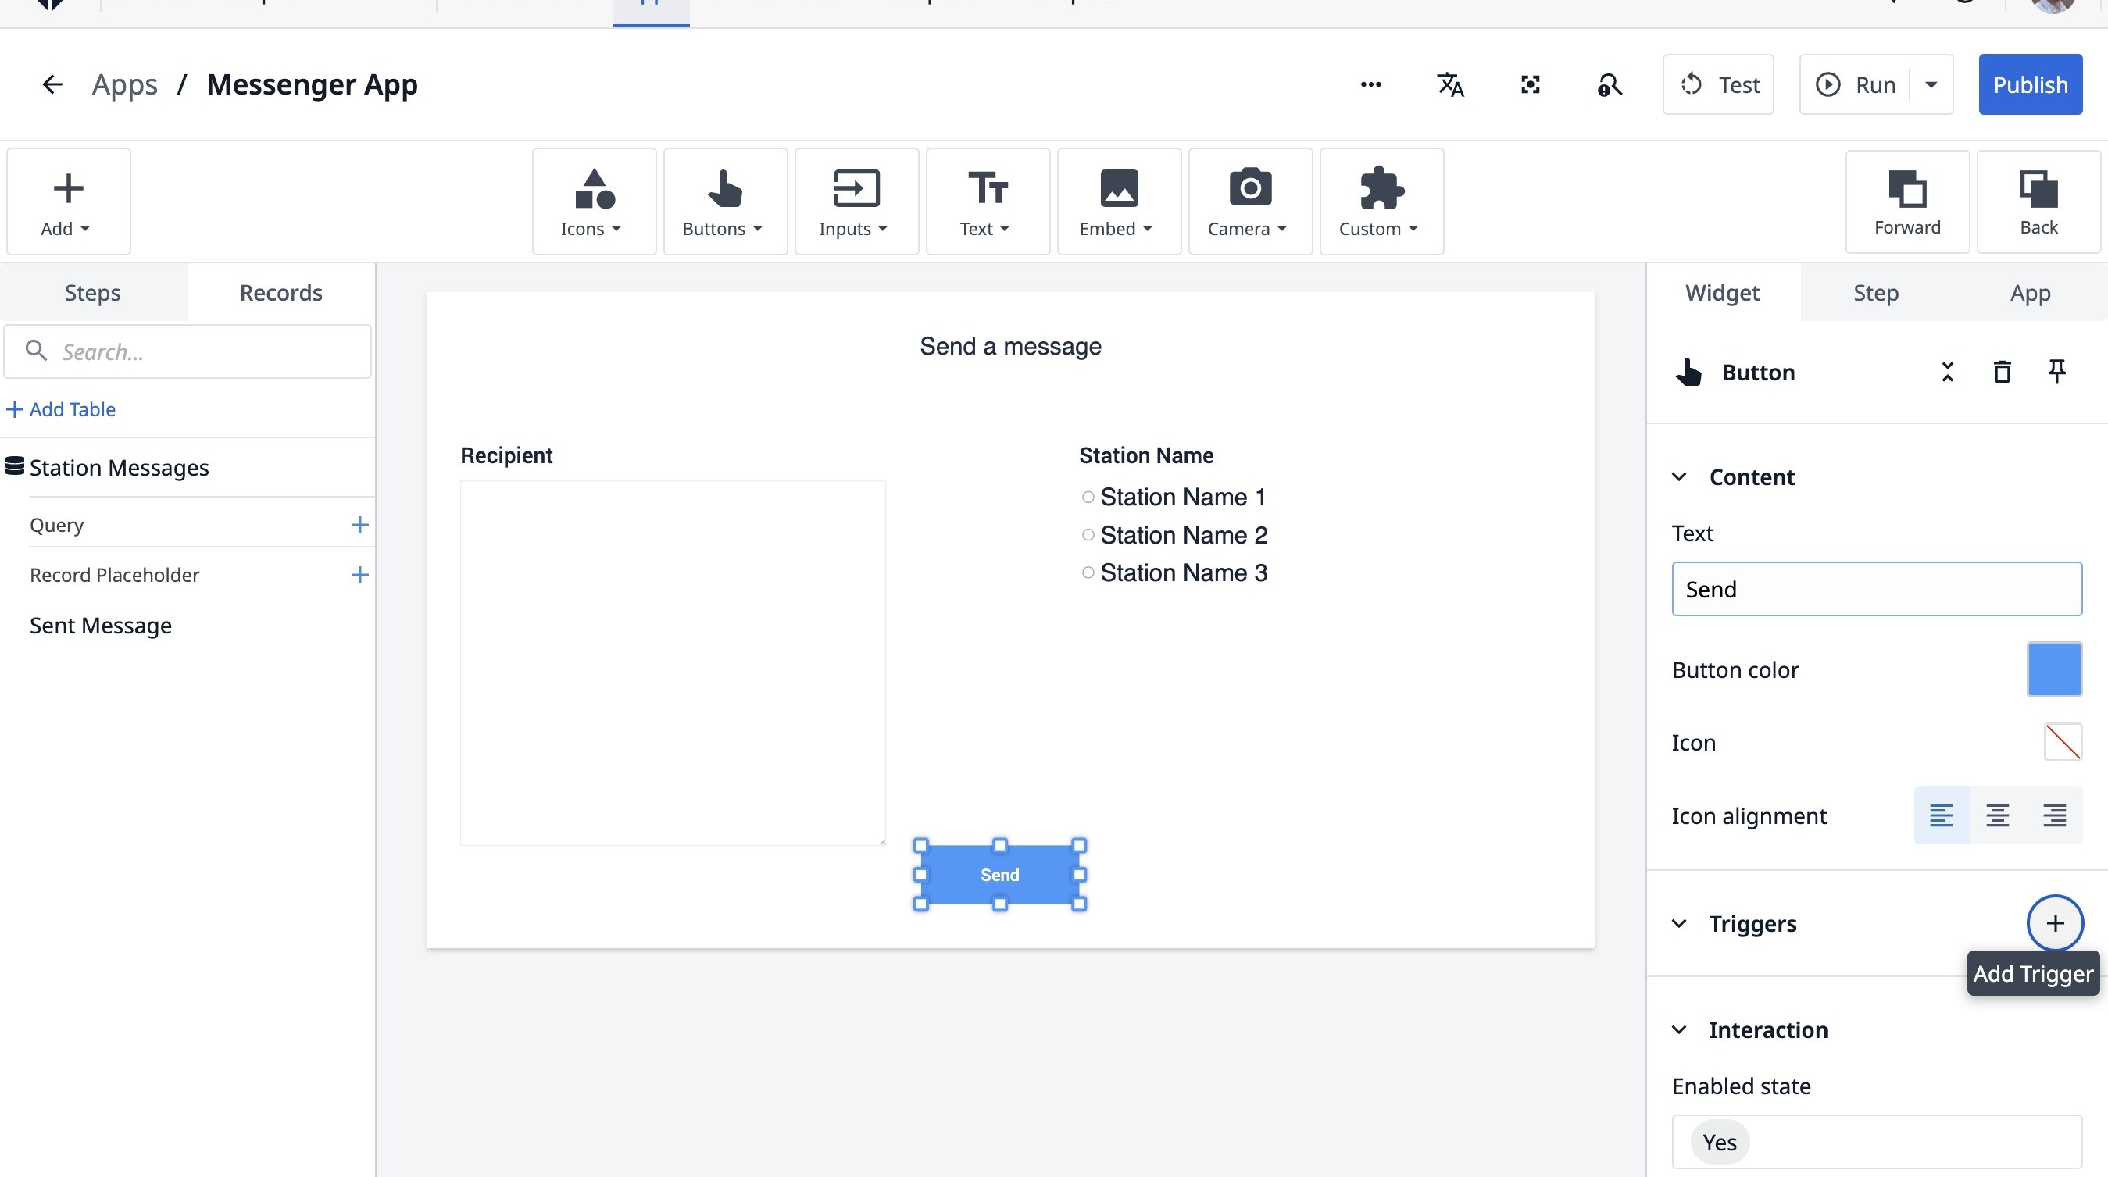Open the Step properties tab
Image resolution: width=2108 pixels, height=1177 pixels.
[1876, 293]
